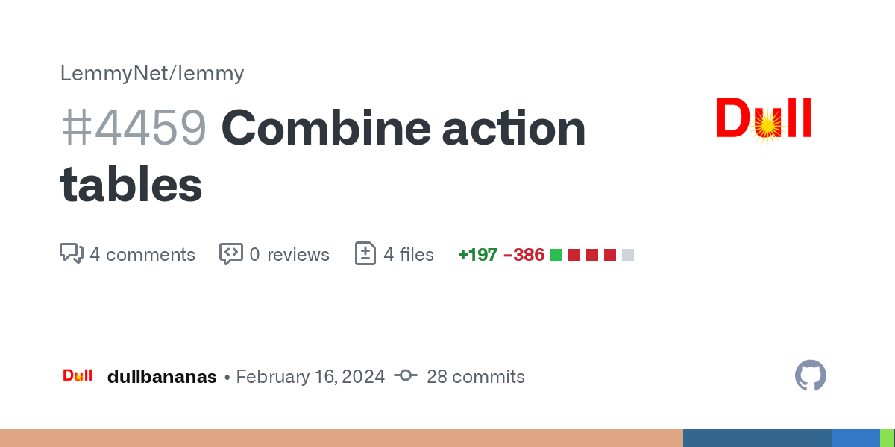The height and width of the screenshot is (447, 895).
Task: Open the dullbananas author profile
Action: tap(162, 377)
